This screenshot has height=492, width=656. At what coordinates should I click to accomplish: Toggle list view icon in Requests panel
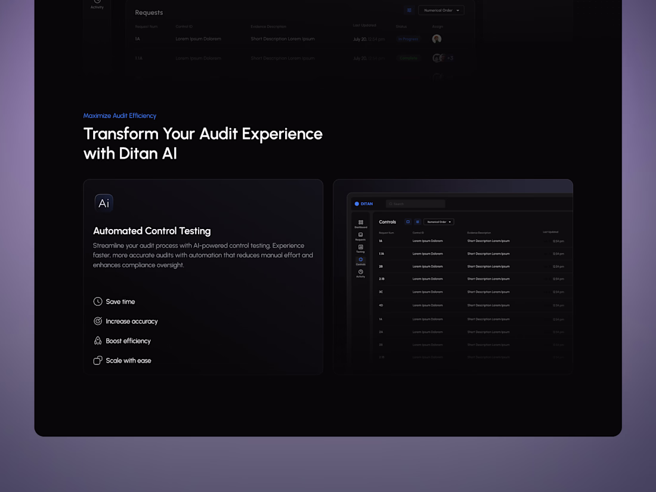pyautogui.click(x=409, y=11)
